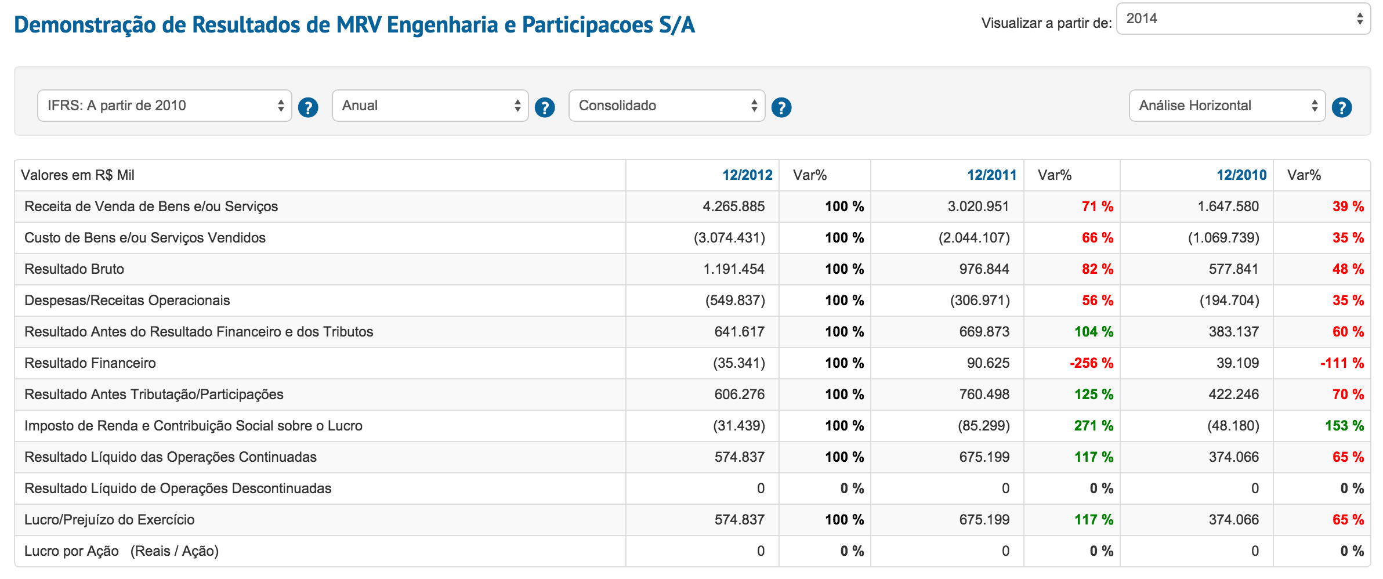This screenshot has height=579, width=1383.
Task: Click the 48 % variation for Resultado Bruto
Action: pyautogui.click(x=1348, y=269)
